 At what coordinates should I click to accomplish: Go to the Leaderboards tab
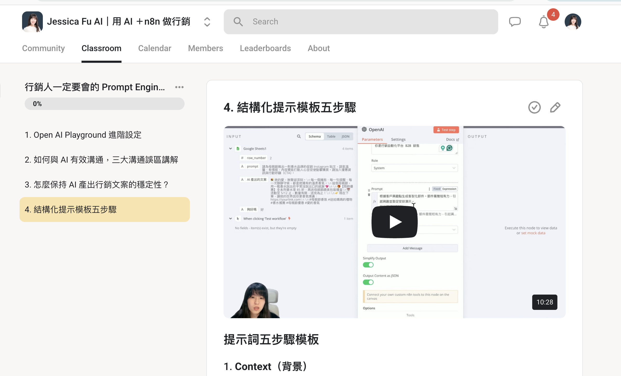265,48
